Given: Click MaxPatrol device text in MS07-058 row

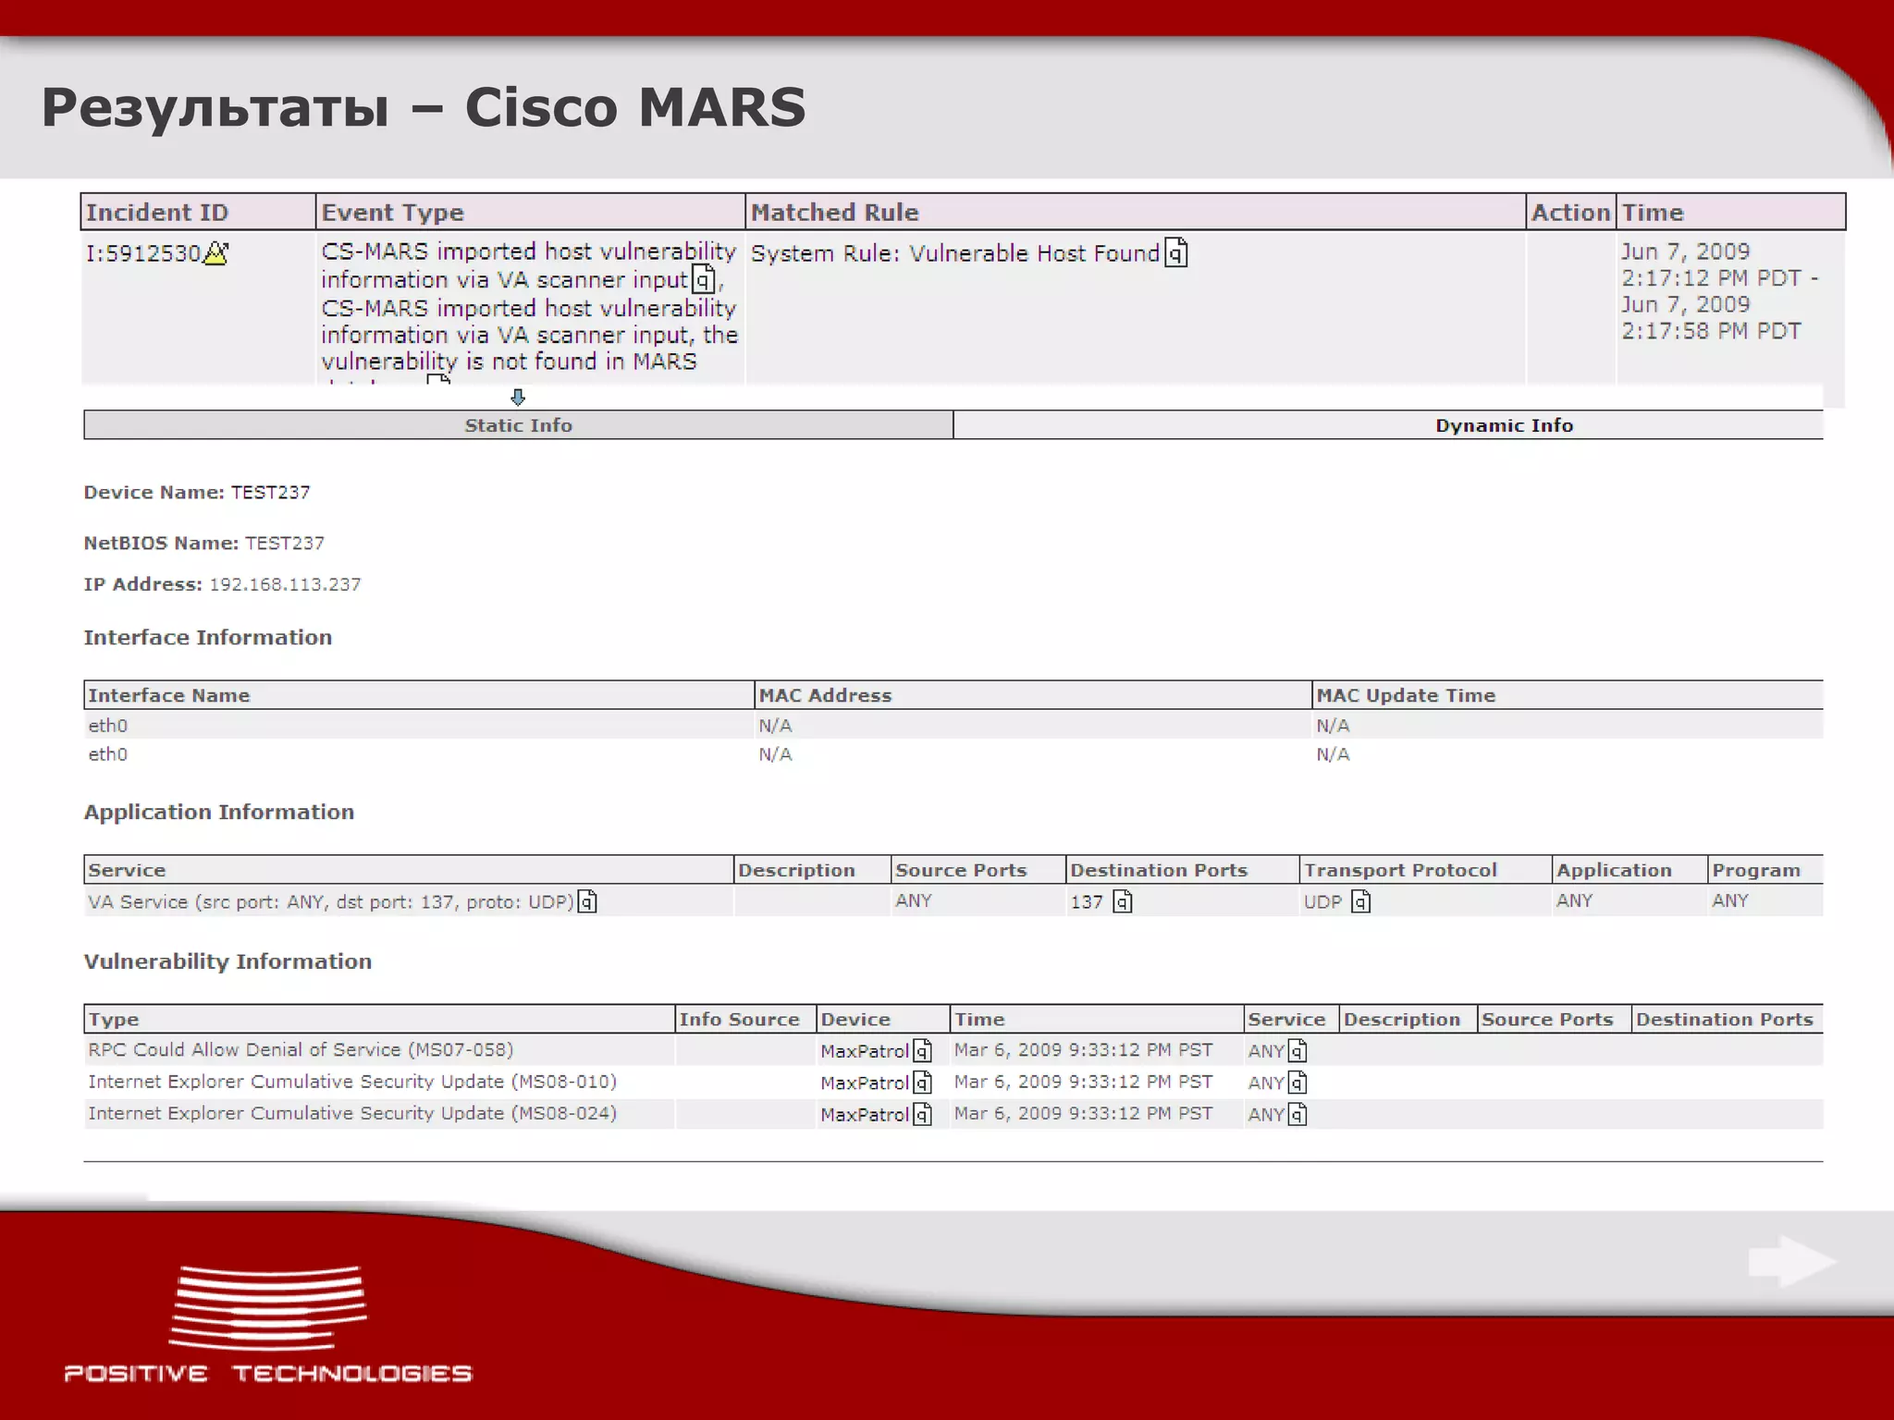Looking at the screenshot, I should click(x=865, y=1051).
